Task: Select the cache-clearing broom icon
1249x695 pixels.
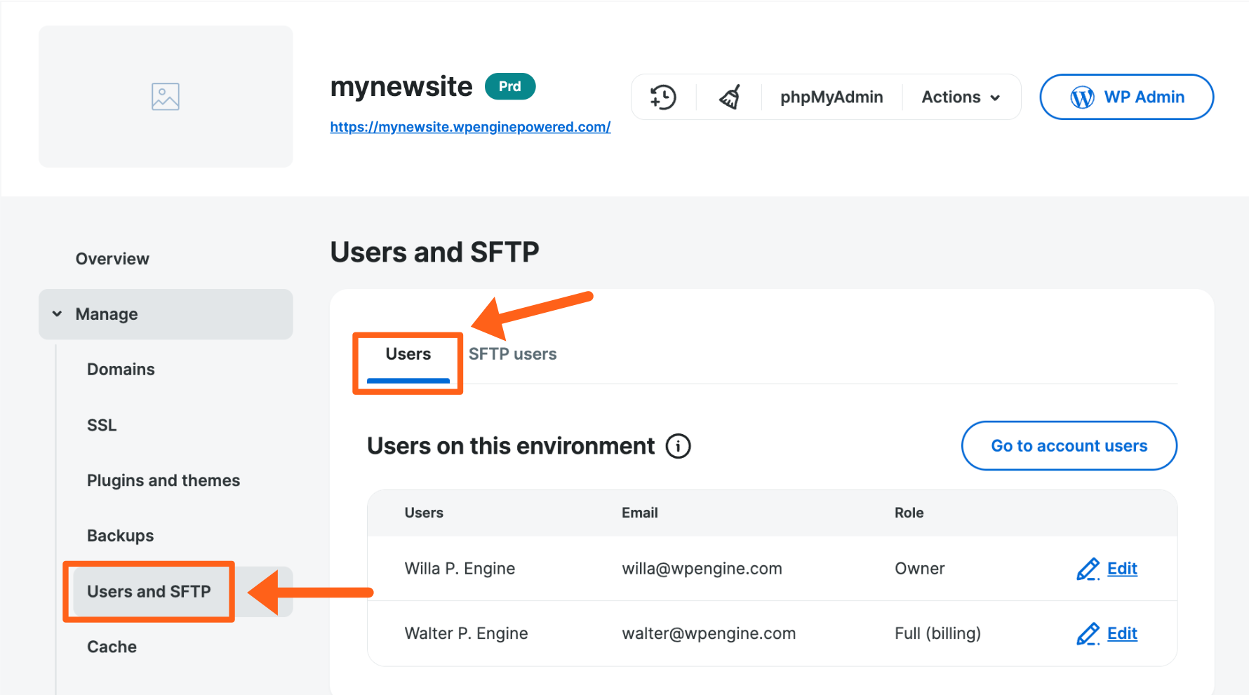Action: click(730, 97)
